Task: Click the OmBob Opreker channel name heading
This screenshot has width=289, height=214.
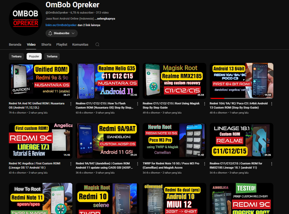Action: point(73,5)
